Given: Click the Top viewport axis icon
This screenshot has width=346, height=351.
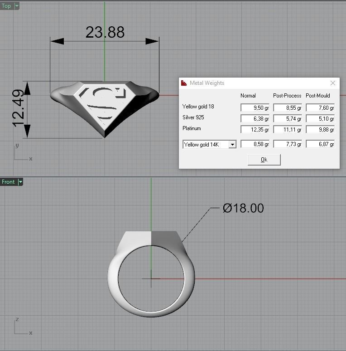Looking at the screenshot, I should coord(23,153).
